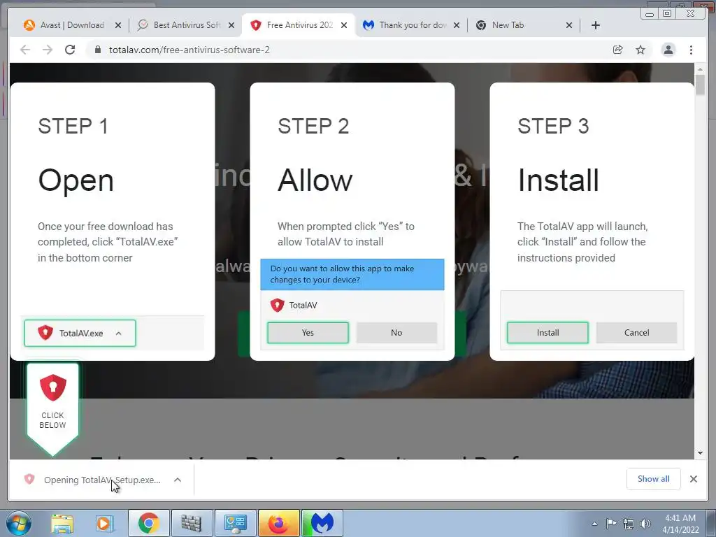
Task: Bookmark this page with the star
Action: [x=640, y=50]
